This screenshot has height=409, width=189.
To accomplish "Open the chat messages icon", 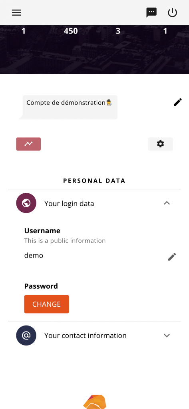I will tap(151, 12).
